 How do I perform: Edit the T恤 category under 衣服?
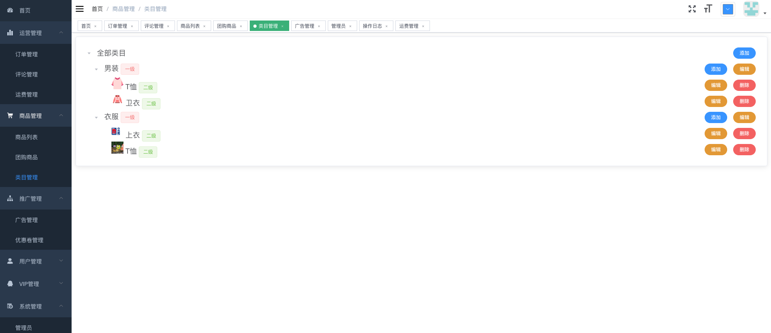(715, 150)
